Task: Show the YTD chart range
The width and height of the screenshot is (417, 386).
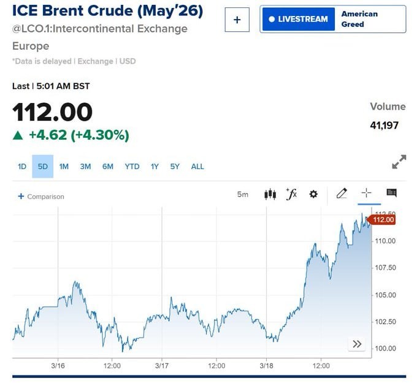Action: [x=132, y=167]
